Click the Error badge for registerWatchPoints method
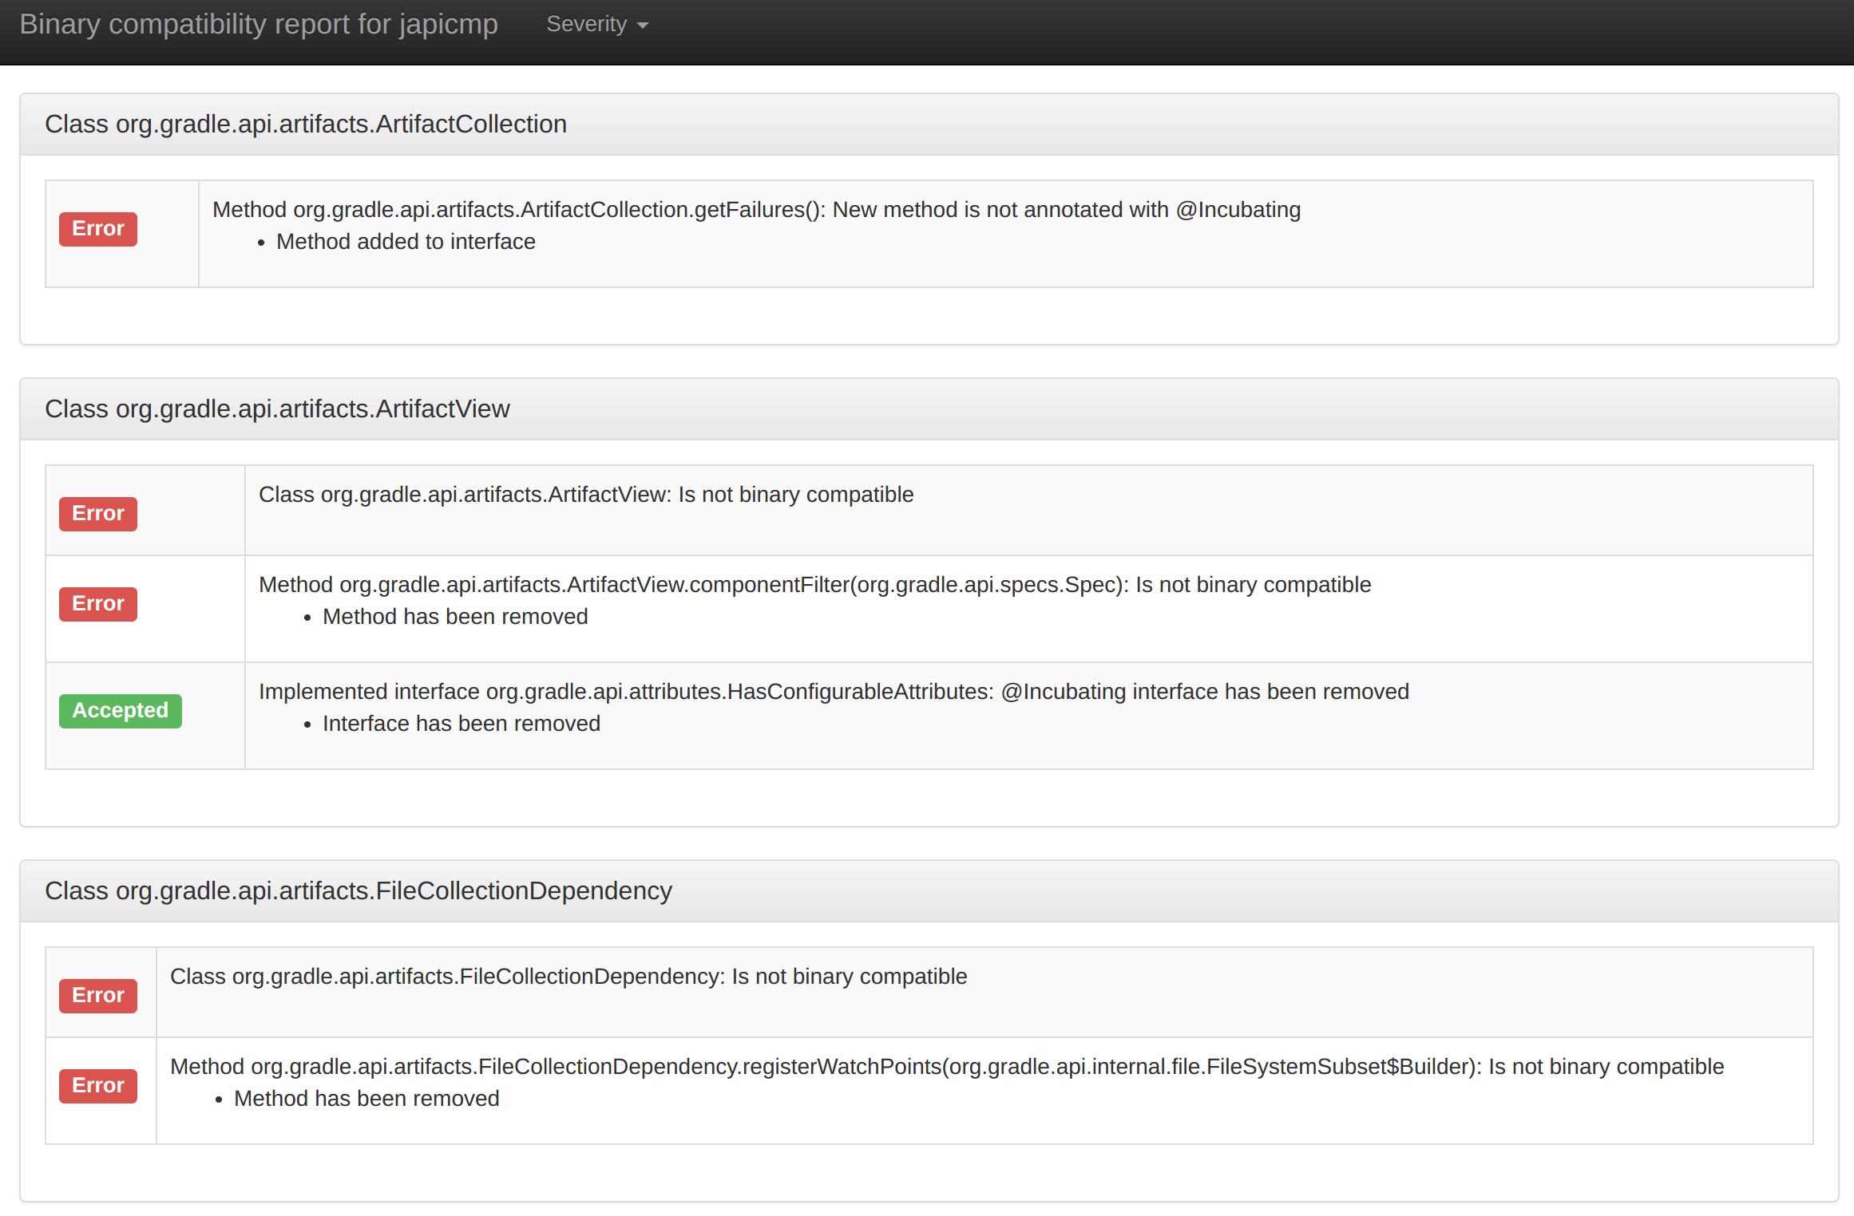 coord(97,1085)
